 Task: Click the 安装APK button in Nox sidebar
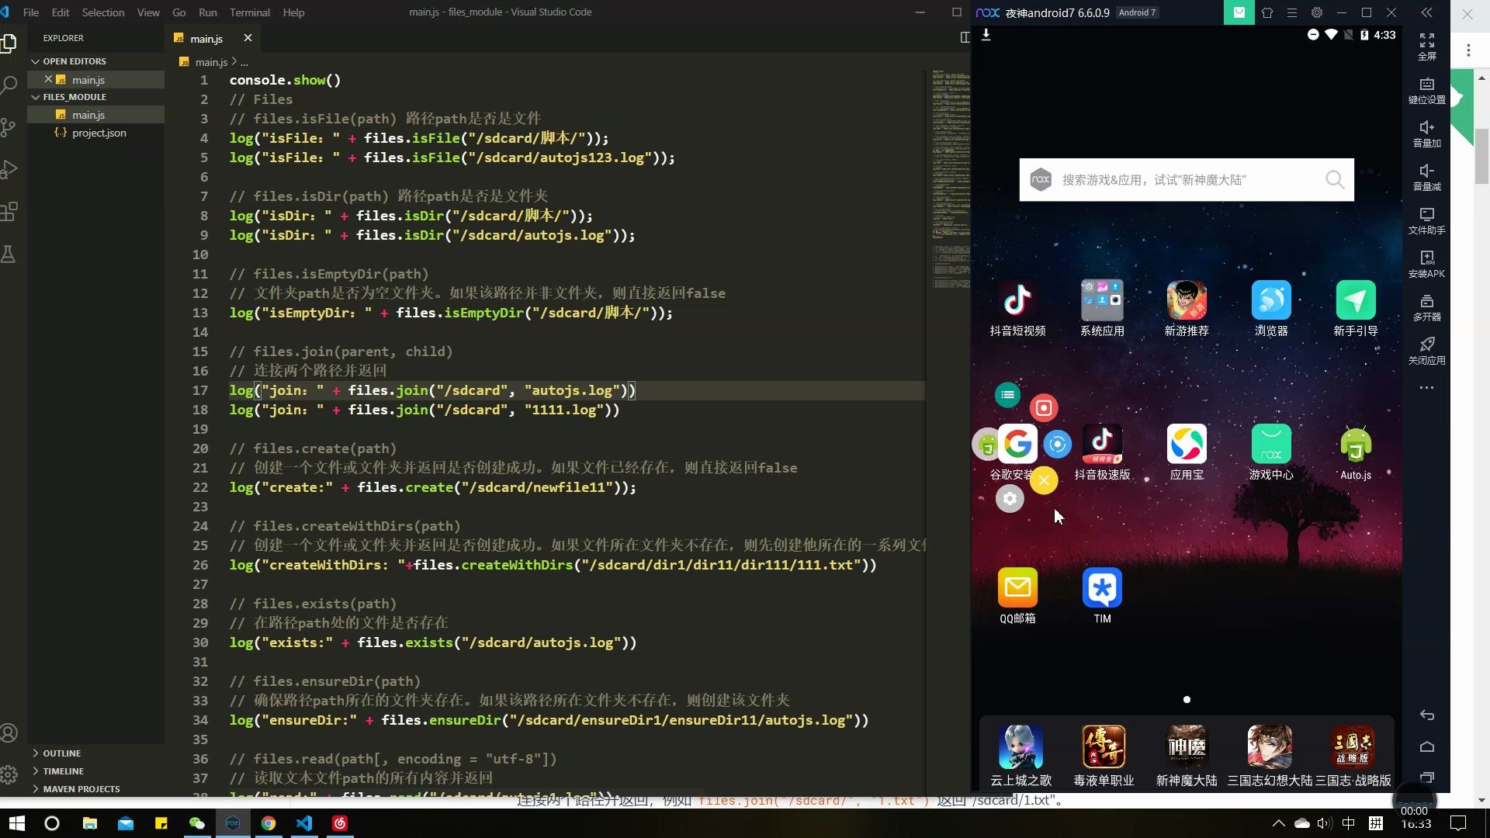click(1426, 264)
